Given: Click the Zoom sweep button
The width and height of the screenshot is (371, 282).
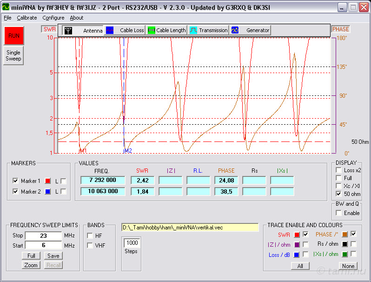Looking at the screenshot, I should tap(31, 265).
